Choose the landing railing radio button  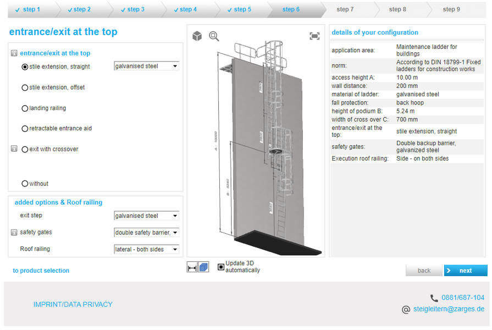point(25,108)
